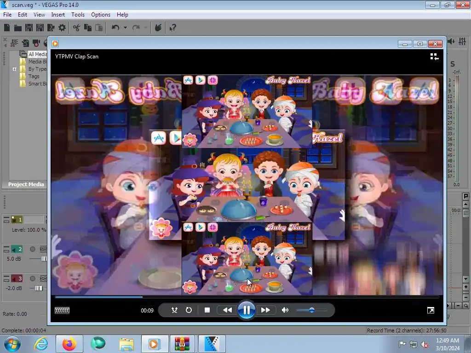Open the Edit menu
This screenshot has height=353, width=471.
click(x=22, y=14)
